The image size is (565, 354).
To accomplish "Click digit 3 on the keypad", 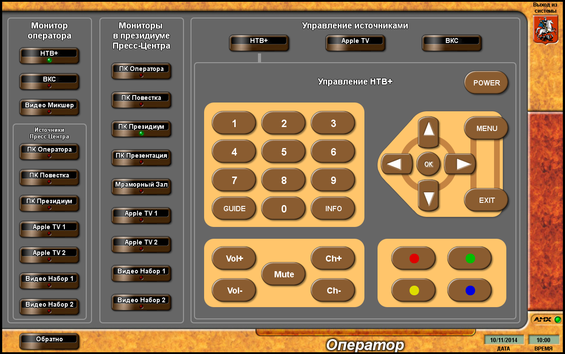I will click(333, 123).
